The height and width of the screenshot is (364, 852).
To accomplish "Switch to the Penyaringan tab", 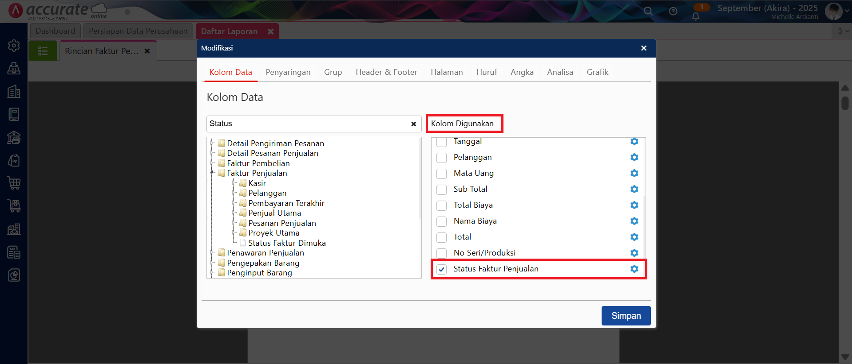I will click(x=288, y=72).
